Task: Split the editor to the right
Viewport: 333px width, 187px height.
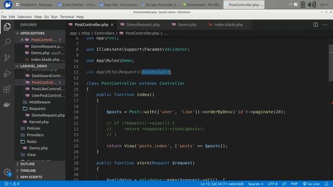Action: pos(316,25)
